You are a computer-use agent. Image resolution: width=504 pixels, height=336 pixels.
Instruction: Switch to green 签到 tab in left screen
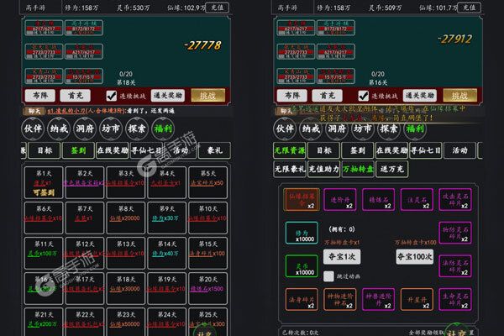pyautogui.click(x=78, y=150)
